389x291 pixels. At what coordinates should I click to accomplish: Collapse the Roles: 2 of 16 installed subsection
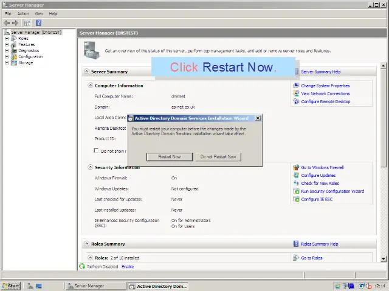coord(91,257)
